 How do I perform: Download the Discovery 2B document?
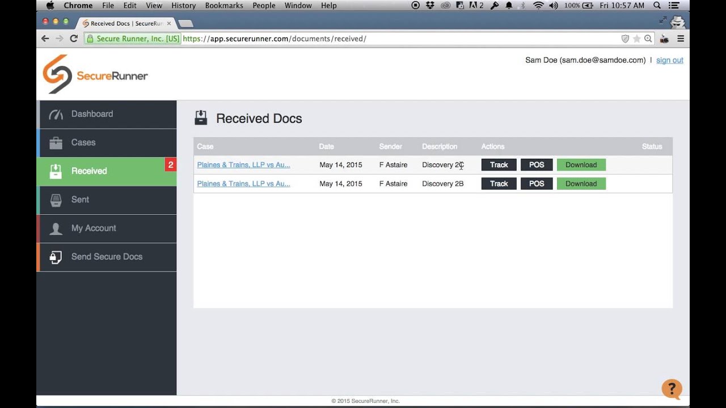tap(581, 184)
